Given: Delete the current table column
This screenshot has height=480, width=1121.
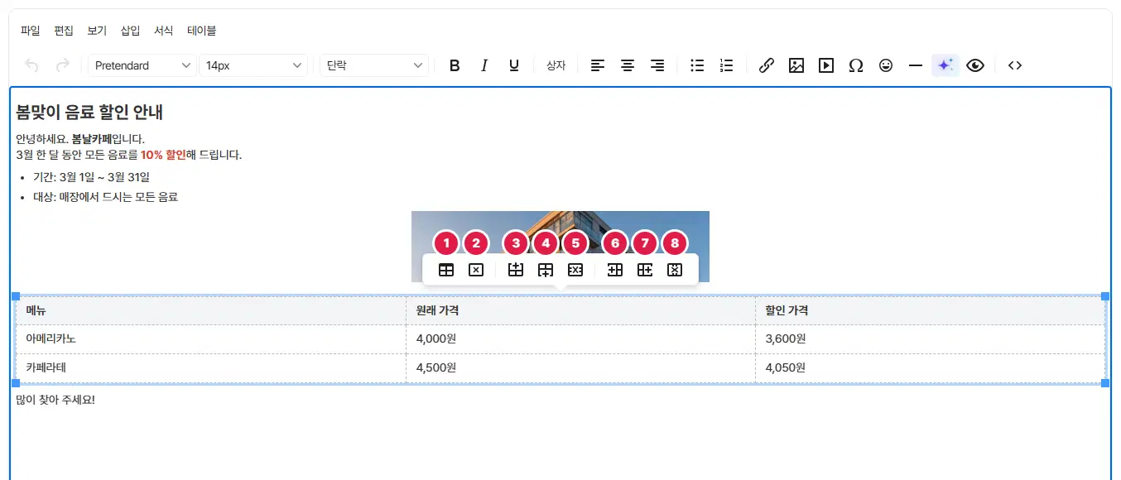Looking at the screenshot, I should tap(675, 270).
